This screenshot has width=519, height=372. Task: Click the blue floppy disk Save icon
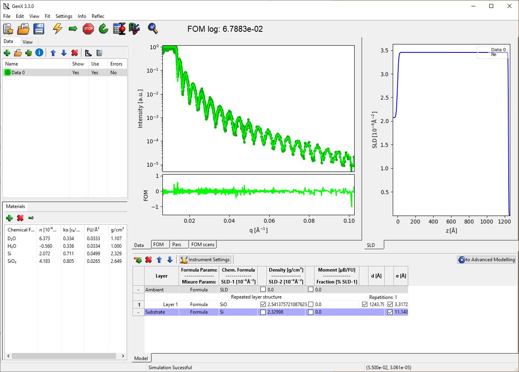tap(39, 29)
